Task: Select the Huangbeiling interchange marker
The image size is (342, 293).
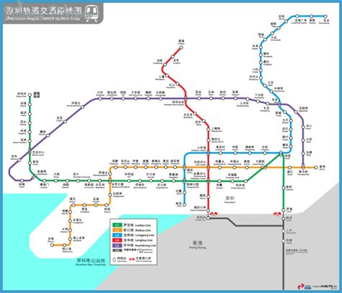Action: point(303,167)
